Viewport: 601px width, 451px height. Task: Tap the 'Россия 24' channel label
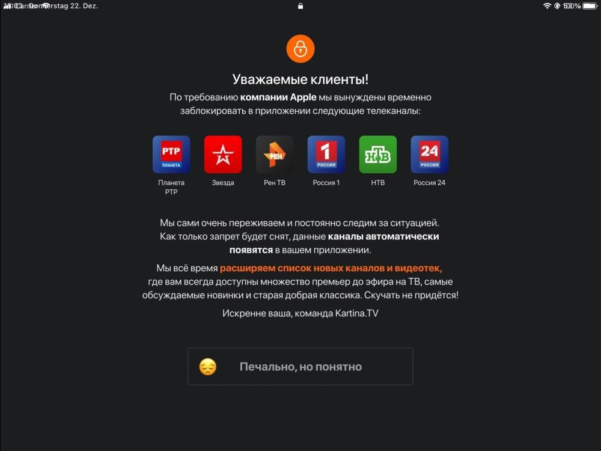pos(429,183)
